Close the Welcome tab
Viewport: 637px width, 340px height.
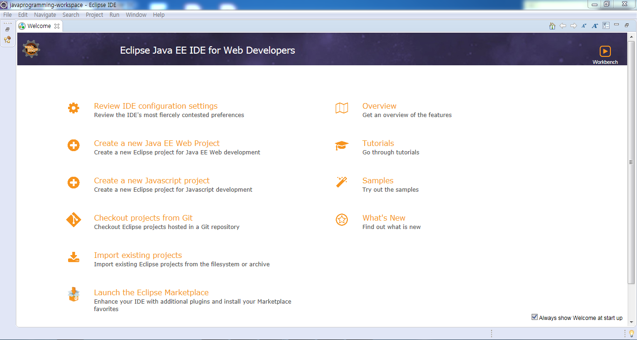pyautogui.click(x=57, y=26)
